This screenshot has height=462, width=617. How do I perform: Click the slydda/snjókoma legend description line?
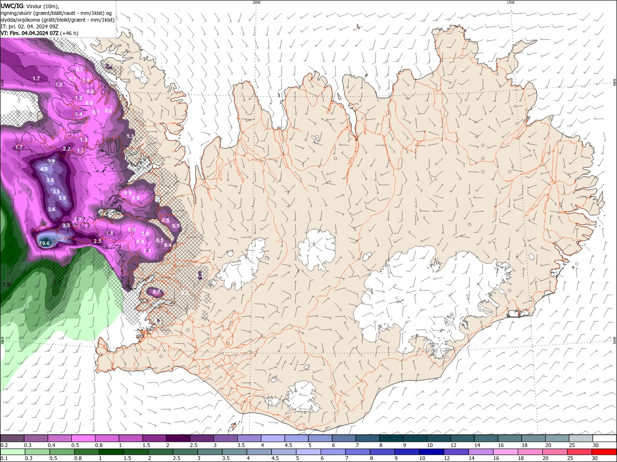pos(58,20)
